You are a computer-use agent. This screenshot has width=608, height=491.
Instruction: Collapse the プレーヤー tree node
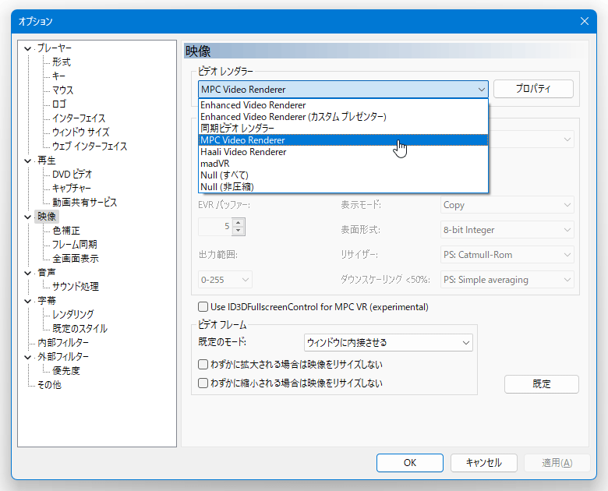pyautogui.click(x=27, y=48)
